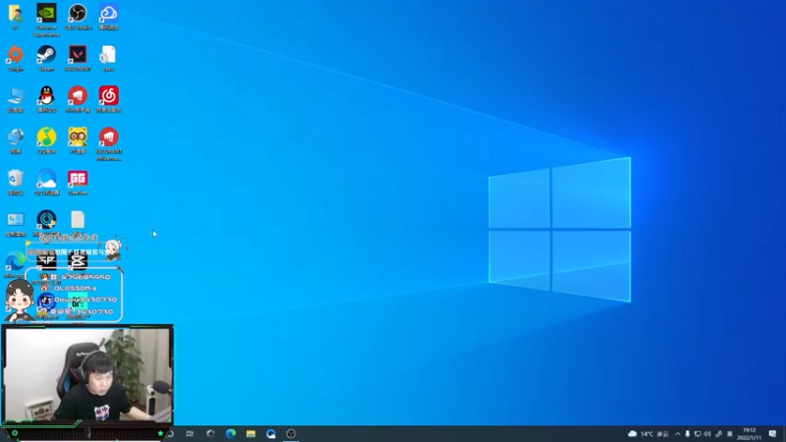Launch Origin from the desktop
The height and width of the screenshot is (442, 786).
[16, 58]
